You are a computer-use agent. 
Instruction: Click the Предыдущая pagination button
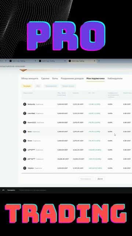(86, 179)
